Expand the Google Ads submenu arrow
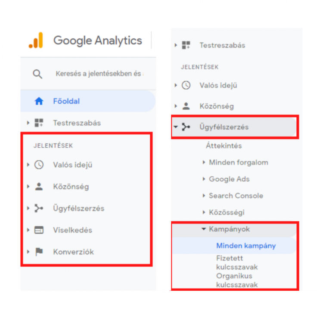This screenshot has width=323, height=323. tap(204, 179)
